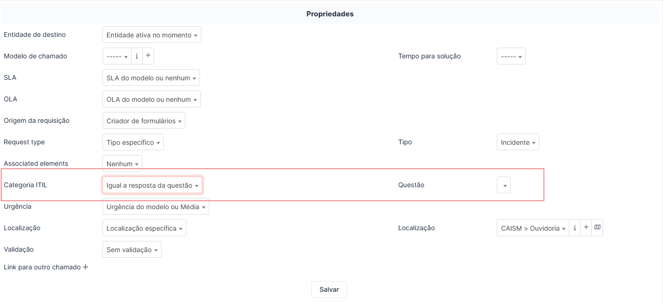Image resolution: width=663 pixels, height=303 pixels.
Task: Open Associated elements Nenhum dropdown
Action: click(122, 163)
